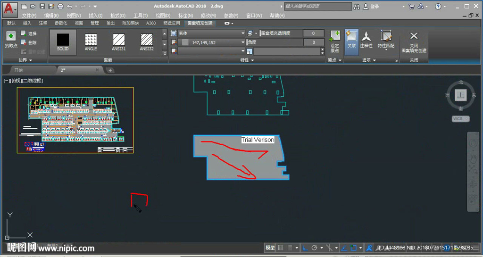Viewport: 483px width, 257px height.
Task: Open the 实体 hatch type dropdown
Action: click(212, 33)
